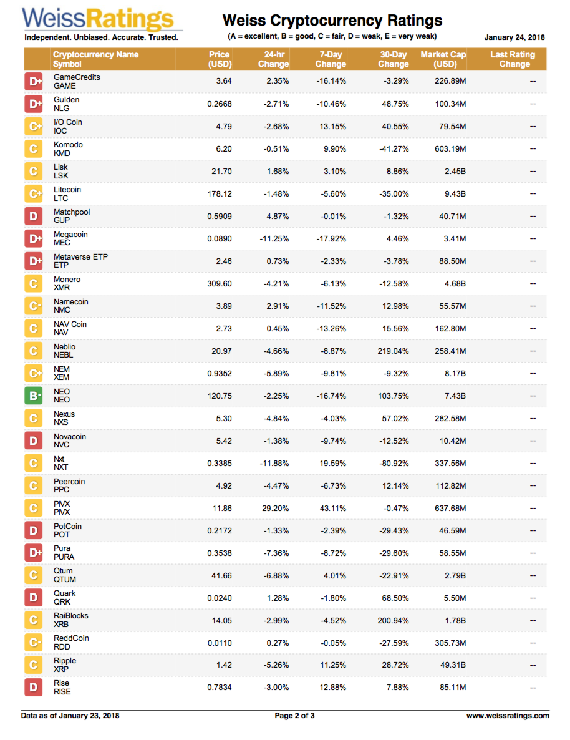Click the PIVX 24-hr change value 29.20%
Viewport: 570px width, 740px height.
275,509
